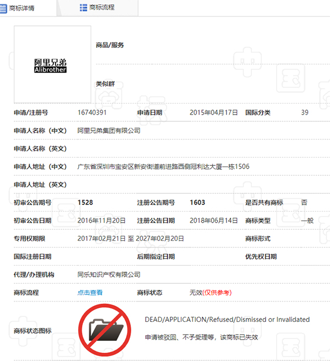
Task: Click the trademark type value 一般
Action: click(307, 220)
